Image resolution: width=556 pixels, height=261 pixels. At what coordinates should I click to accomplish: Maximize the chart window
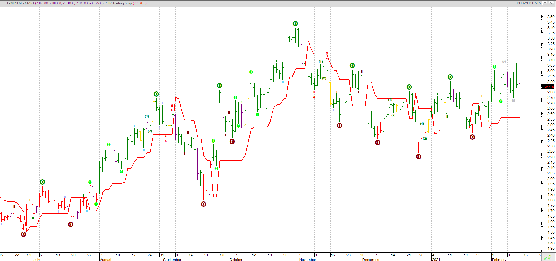coord(545,3)
